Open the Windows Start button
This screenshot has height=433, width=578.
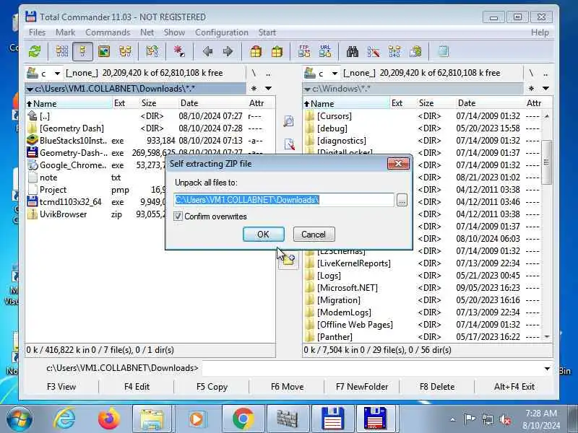click(20, 419)
